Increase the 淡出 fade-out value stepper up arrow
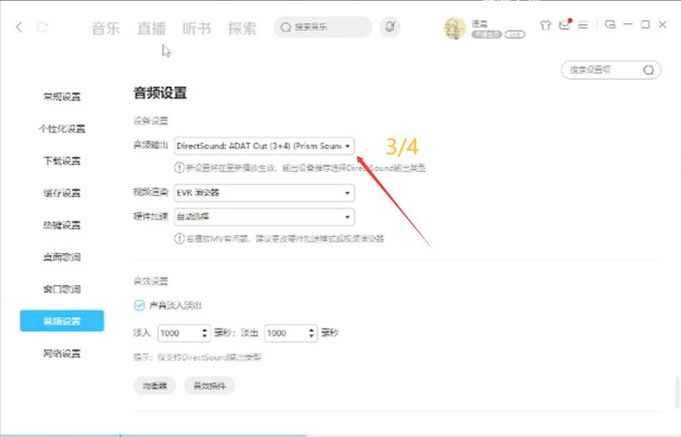 pos(312,329)
